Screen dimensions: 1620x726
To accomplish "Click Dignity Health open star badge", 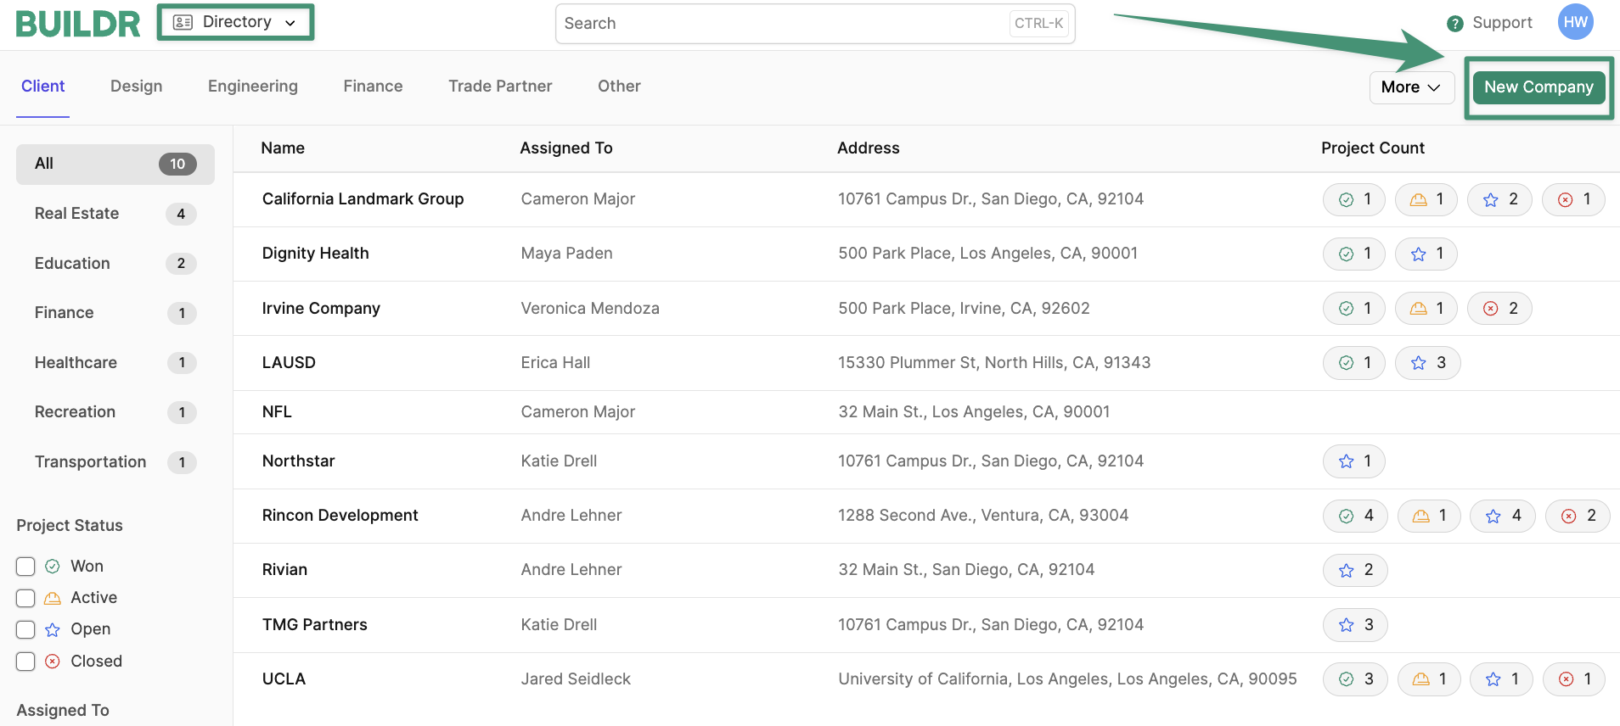I will [1426, 254].
